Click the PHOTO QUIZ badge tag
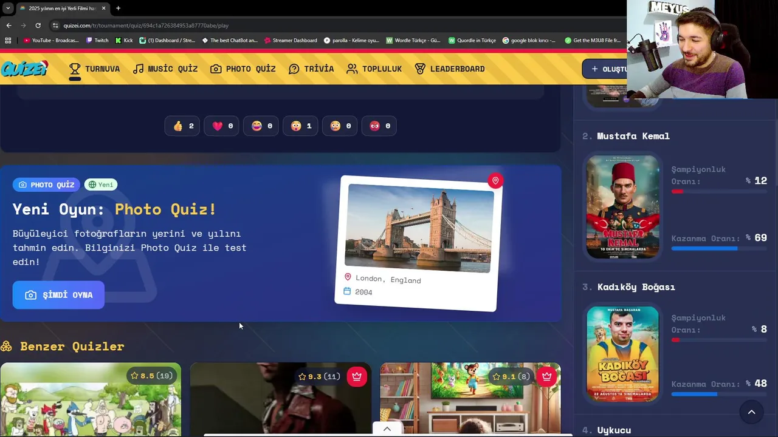This screenshot has height=437, width=778. pos(46,185)
